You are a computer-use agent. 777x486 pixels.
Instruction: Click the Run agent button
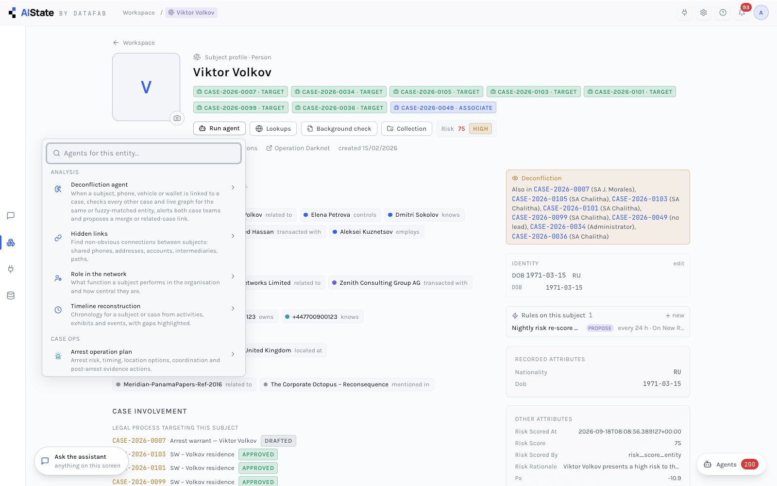tap(220, 128)
